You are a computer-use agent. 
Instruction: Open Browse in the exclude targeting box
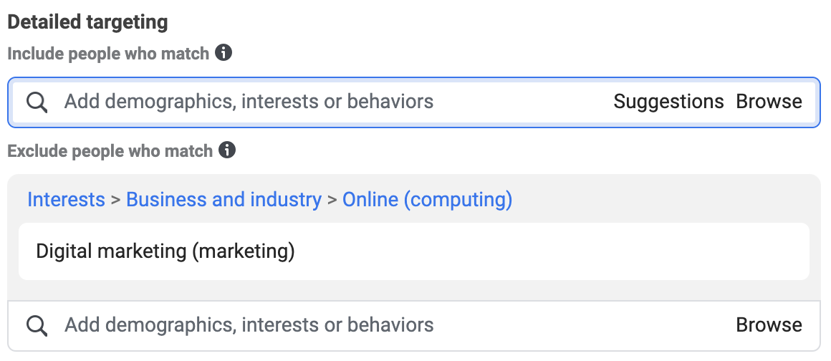coord(769,325)
